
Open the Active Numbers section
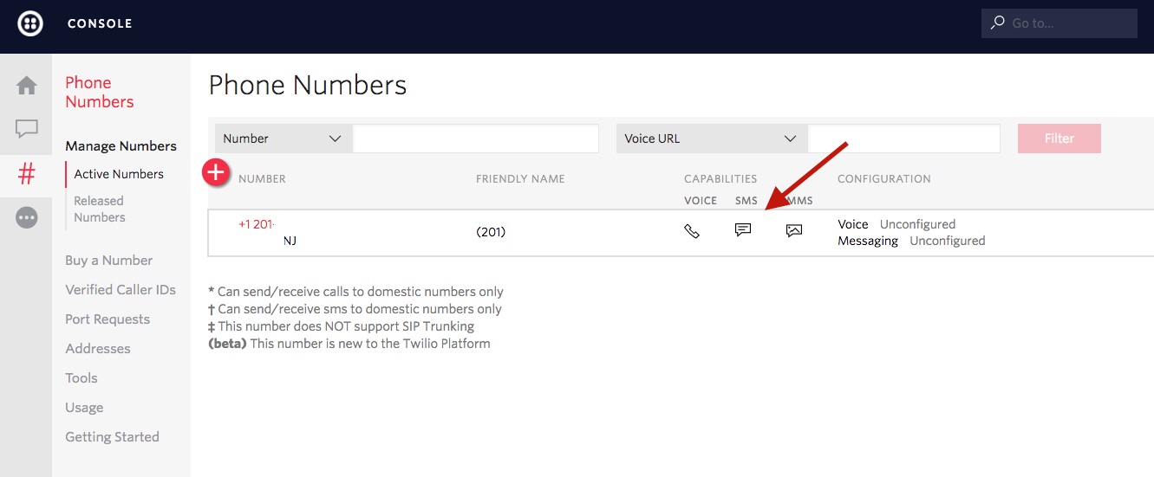click(119, 174)
